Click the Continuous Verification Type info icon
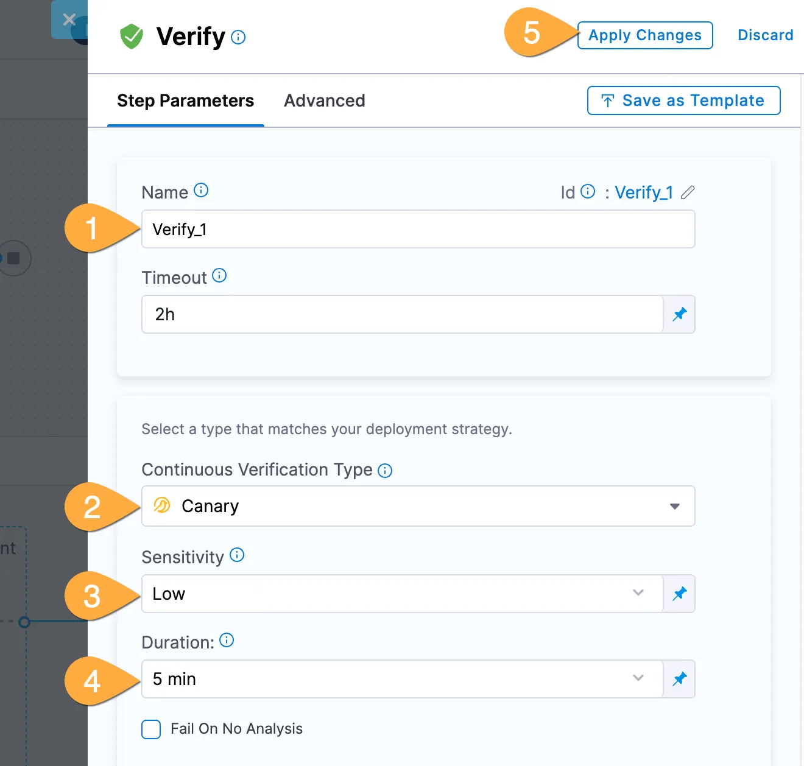 (385, 471)
